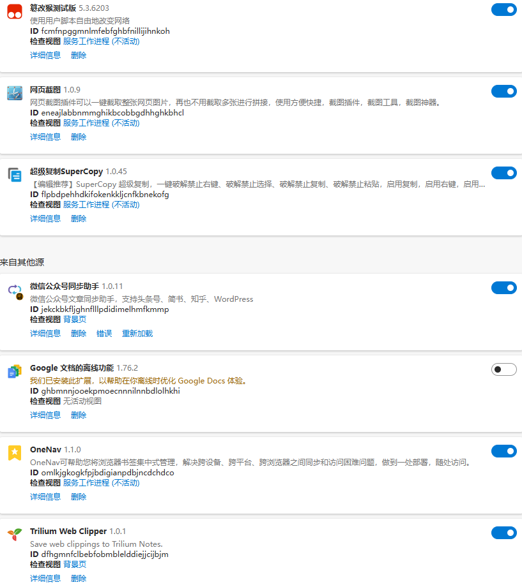The width and height of the screenshot is (522, 587).
Task: Click the 来自其他源 section heading
Action: (22, 262)
